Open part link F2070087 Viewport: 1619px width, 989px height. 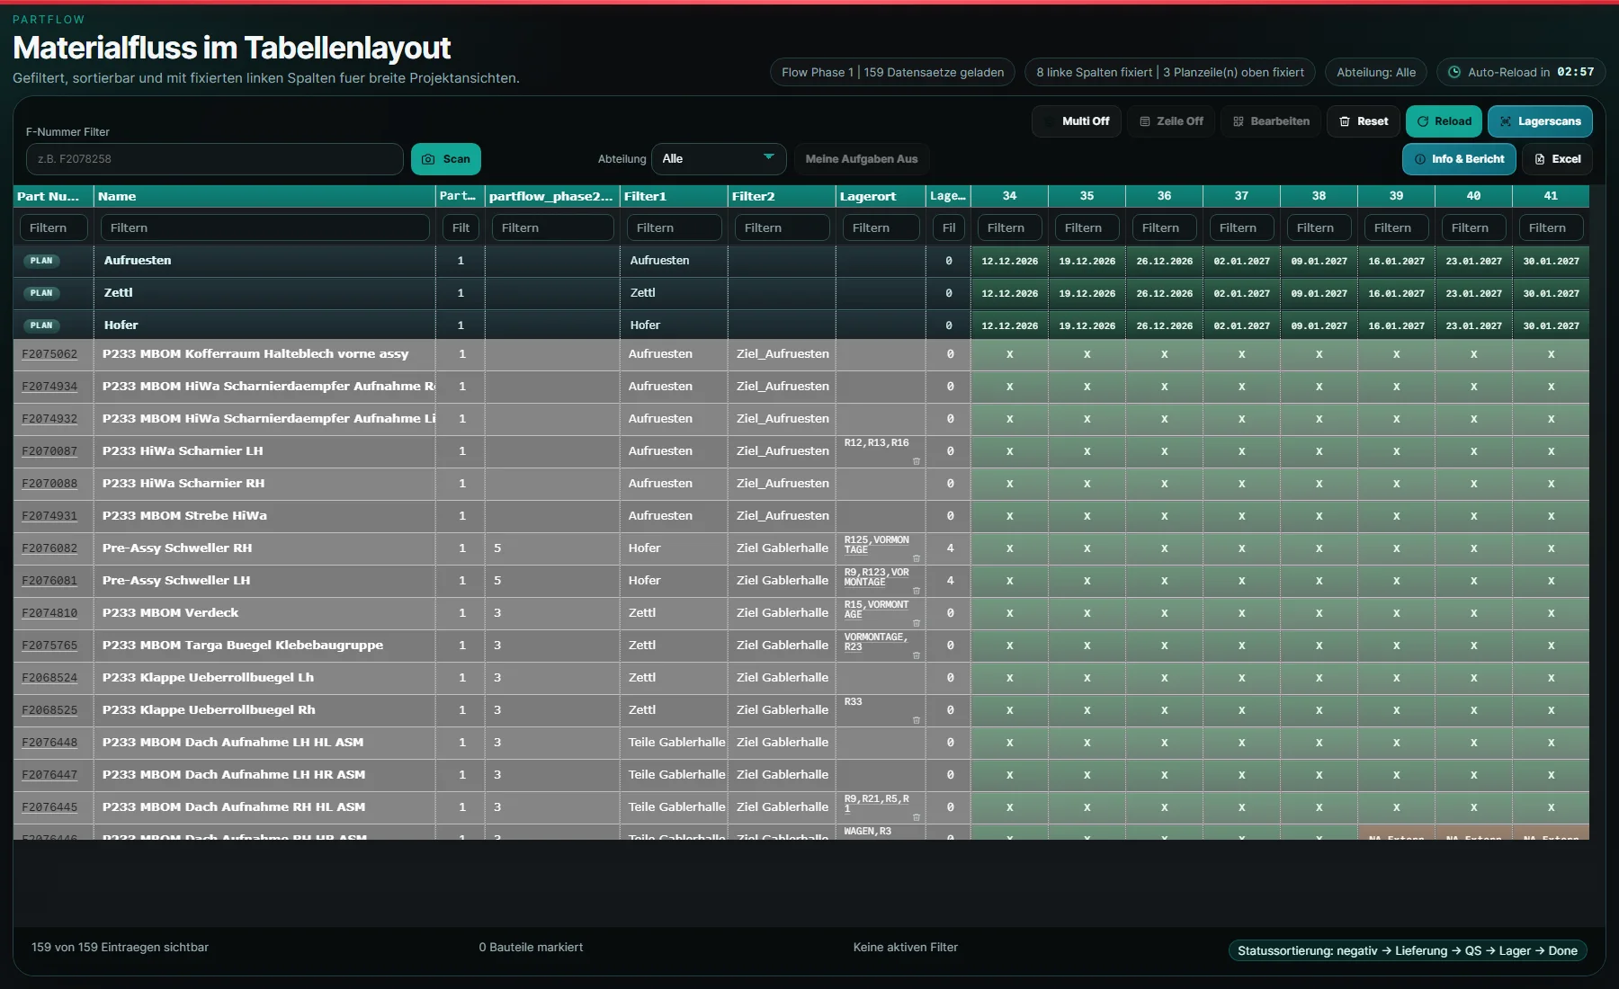(49, 451)
